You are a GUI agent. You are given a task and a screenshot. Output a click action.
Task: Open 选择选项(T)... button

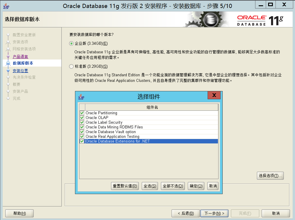coord(270,176)
